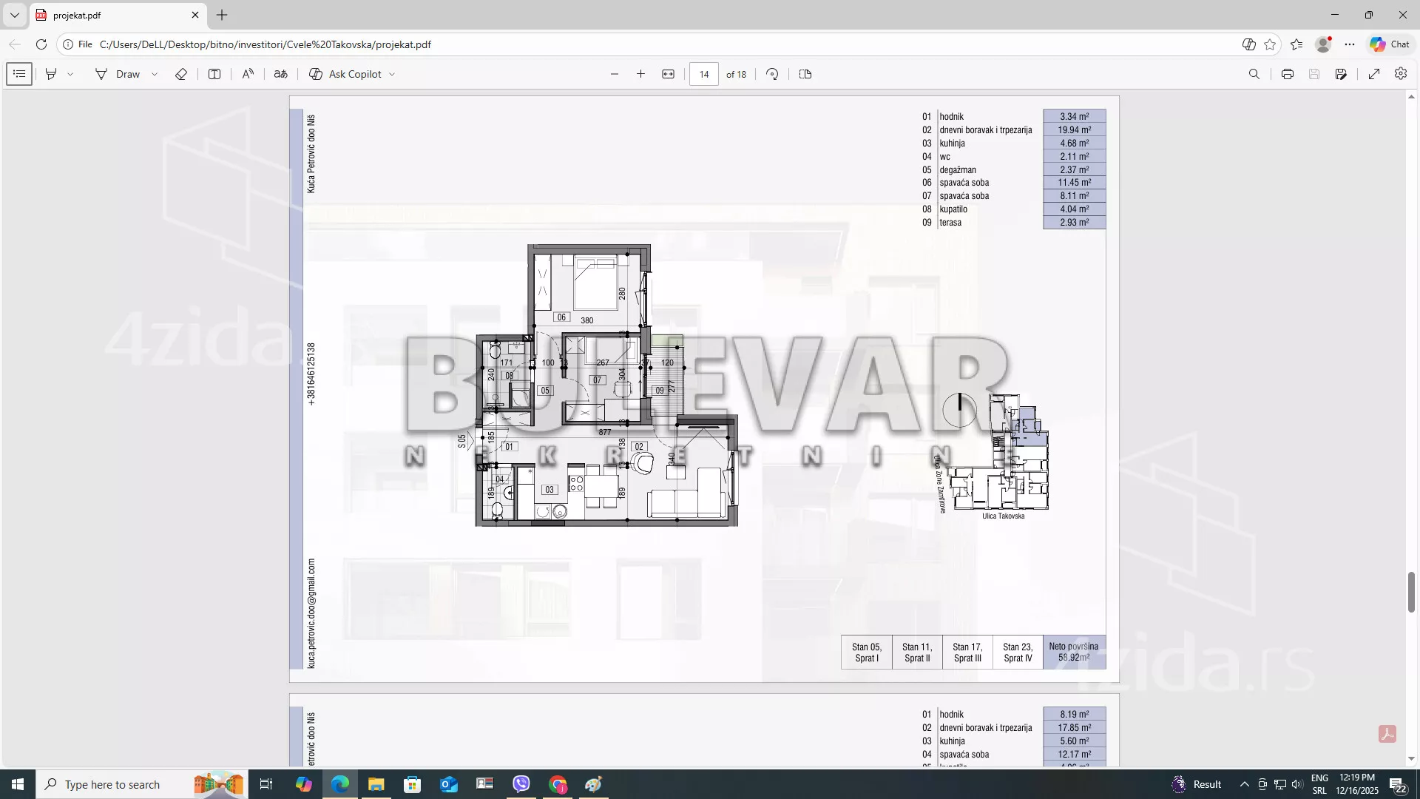
Task: Expand the highlight color dropdown arrow
Action: coord(70,74)
